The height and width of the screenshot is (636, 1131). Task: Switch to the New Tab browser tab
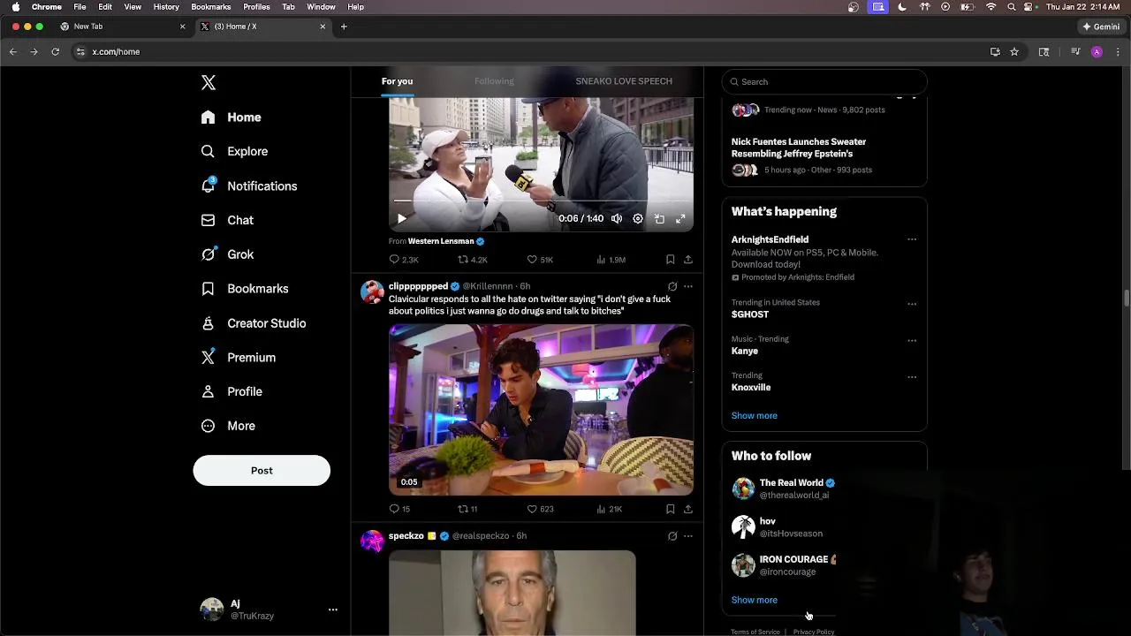(x=122, y=26)
